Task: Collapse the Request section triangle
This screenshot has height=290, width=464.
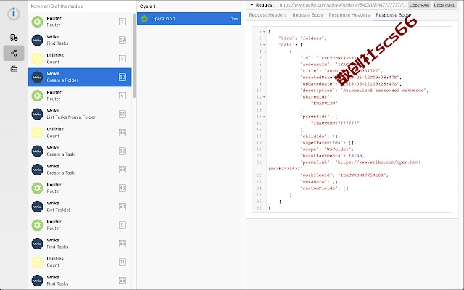Action: (252, 5)
